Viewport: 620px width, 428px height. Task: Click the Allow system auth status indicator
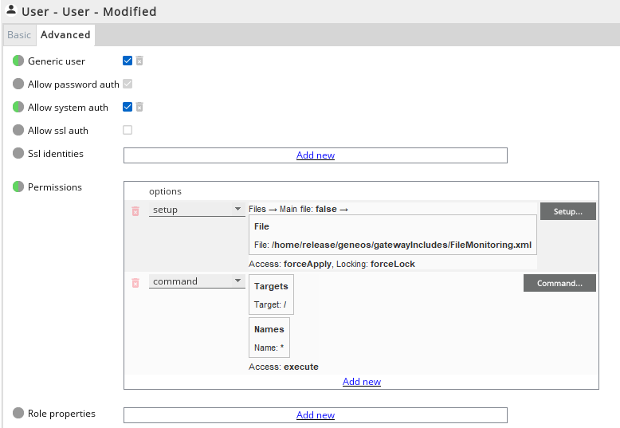point(18,107)
